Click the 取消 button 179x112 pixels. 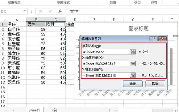click(155, 84)
